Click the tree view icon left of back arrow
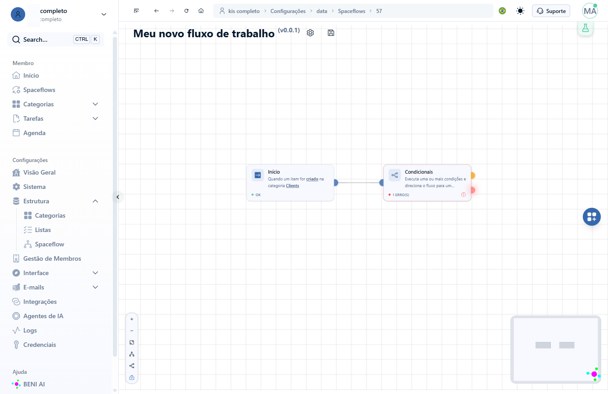This screenshot has height=394, width=608. pos(136,11)
